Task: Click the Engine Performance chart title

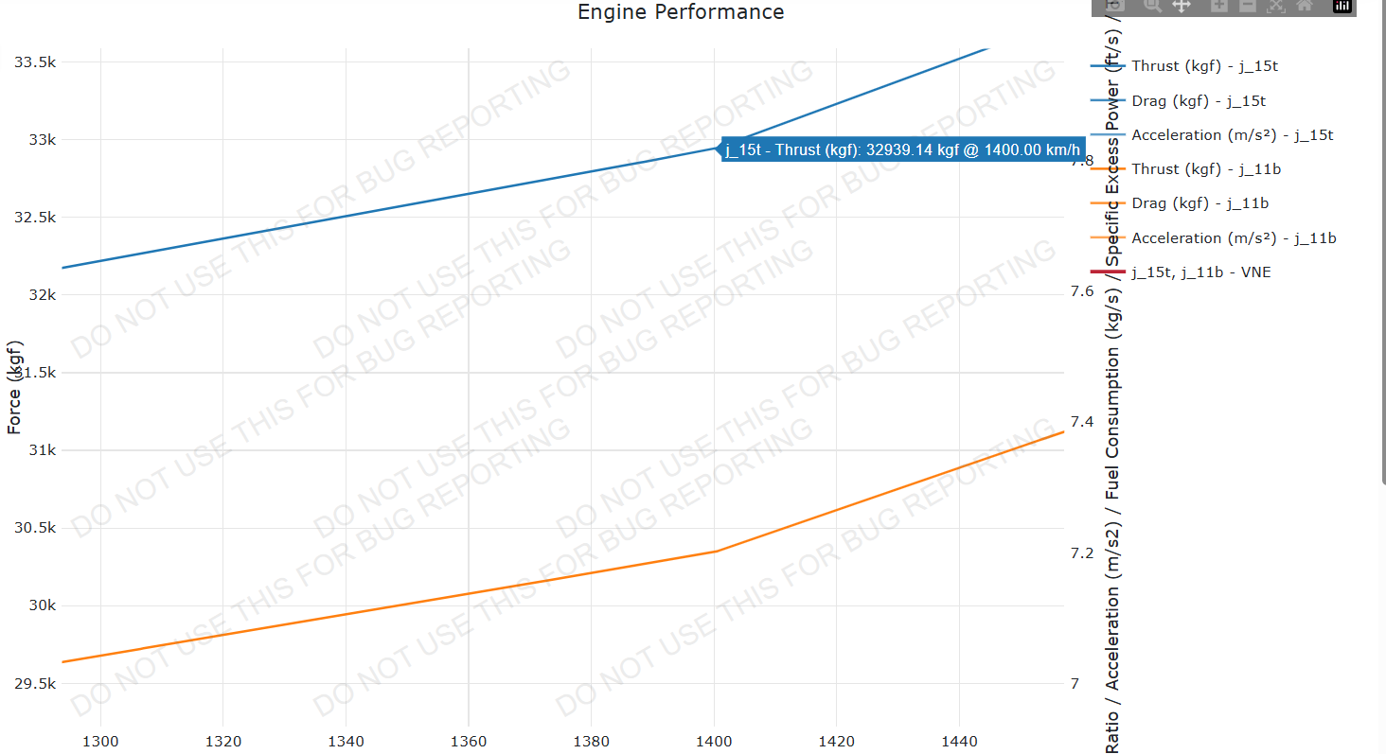Action: 681,12
